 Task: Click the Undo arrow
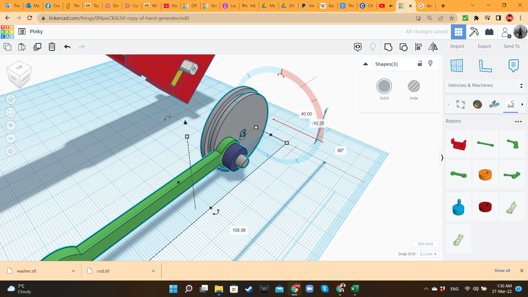pyautogui.click(x=67, y=47)
